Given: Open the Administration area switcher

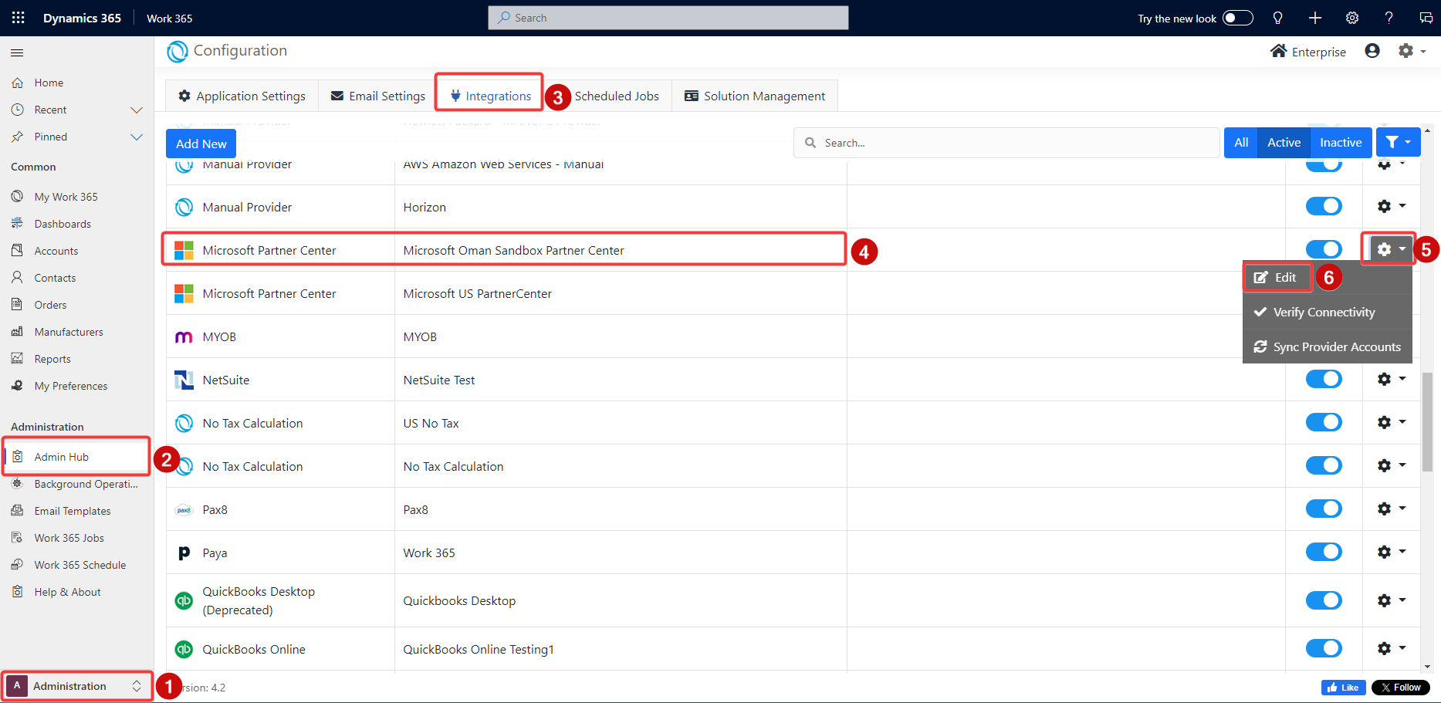Looking at the screenshot, I should [x=76, y=686].
